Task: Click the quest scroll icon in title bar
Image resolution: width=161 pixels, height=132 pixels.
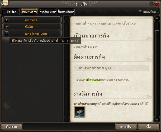Action: click(x=5, y=3)
